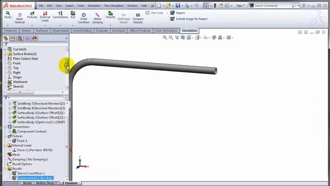This screenshot has width=330, height=186.
Task: Switch to Sheet Metal tab
Action: point(60,31)
